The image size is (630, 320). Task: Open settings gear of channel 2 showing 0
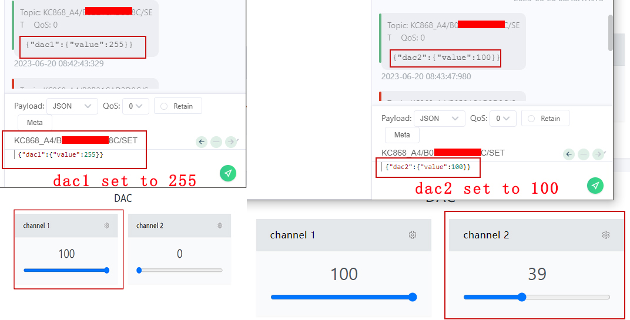pyautogui.click(x=220, y=225)
